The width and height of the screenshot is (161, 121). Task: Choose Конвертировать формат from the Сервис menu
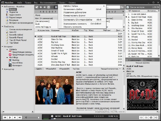75,15
